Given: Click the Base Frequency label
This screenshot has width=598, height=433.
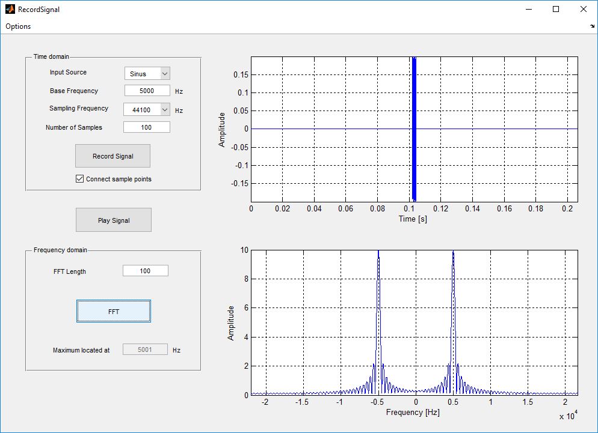Looking at the screenshot, I should pyautogui.click(x=73, y=91).
